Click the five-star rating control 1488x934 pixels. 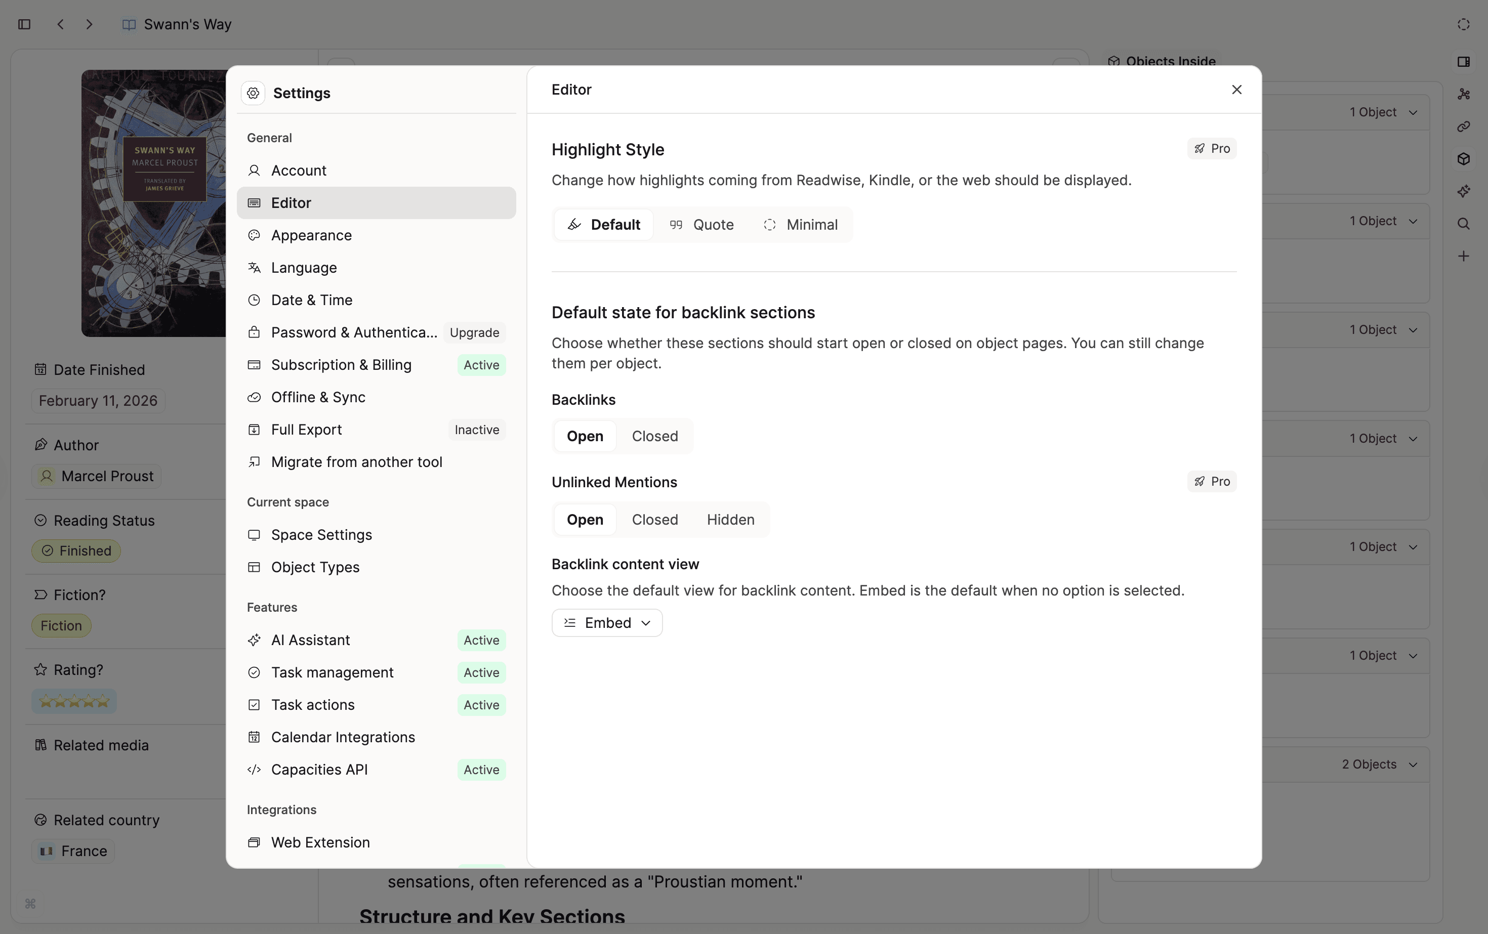coord(74,701)
